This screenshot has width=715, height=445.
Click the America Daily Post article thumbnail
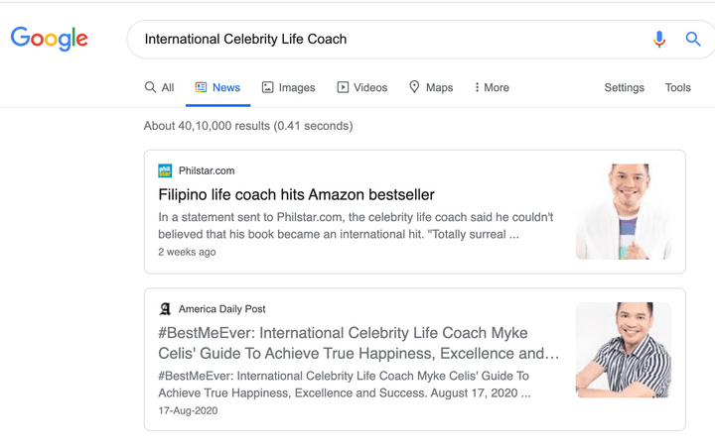pyautogui.click(x=623, y=350)
